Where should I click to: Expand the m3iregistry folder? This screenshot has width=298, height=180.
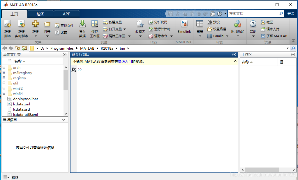pos(4,72)
